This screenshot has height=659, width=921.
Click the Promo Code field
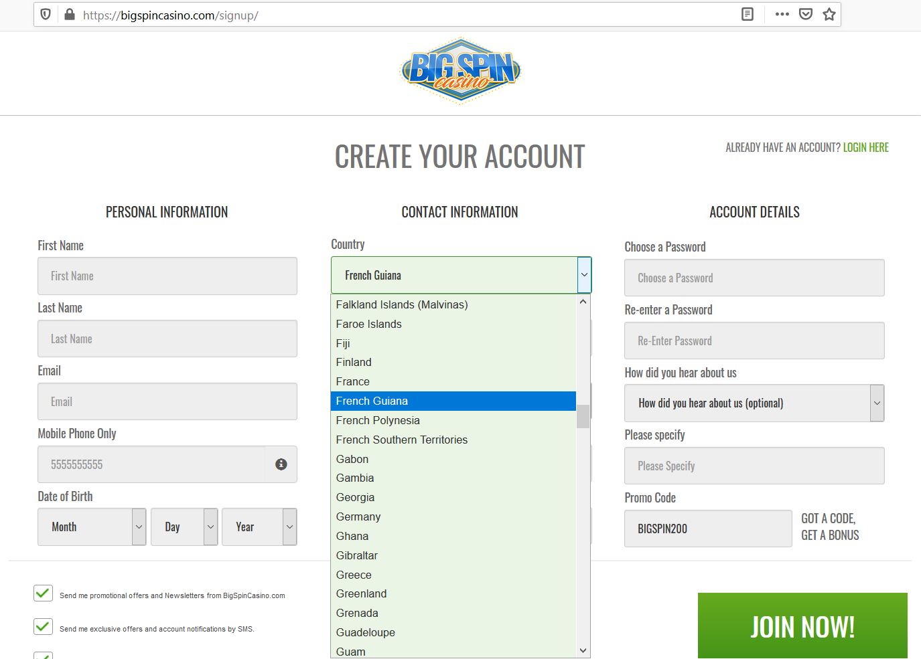point(708,529)
